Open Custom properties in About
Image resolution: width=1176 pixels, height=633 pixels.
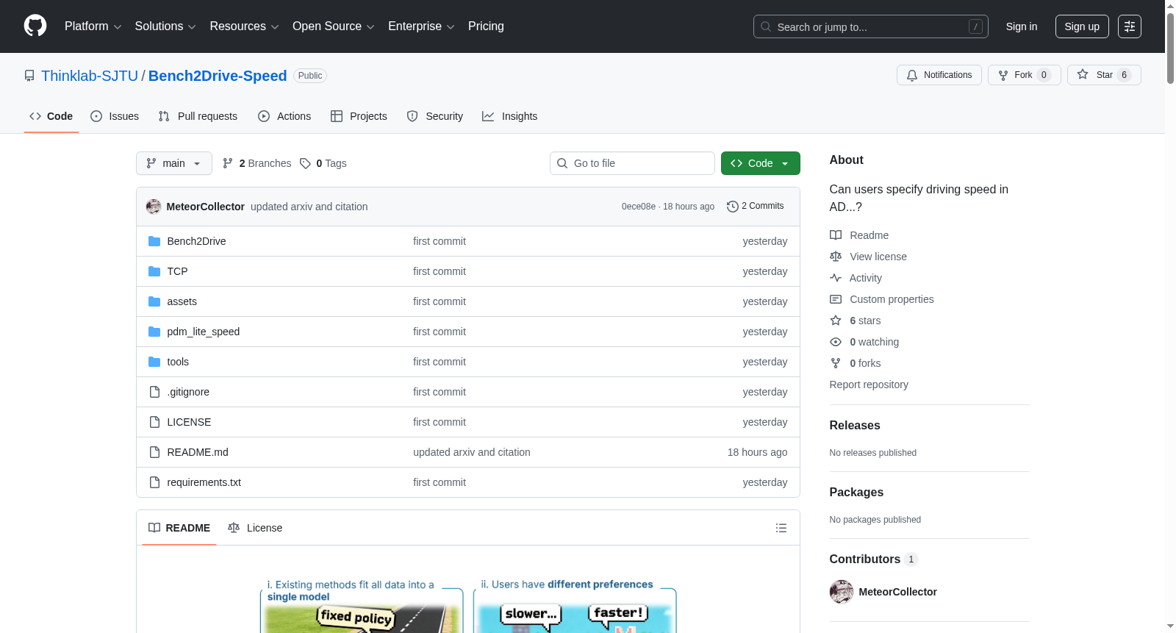pyautogui.click(x=882, y=299)
